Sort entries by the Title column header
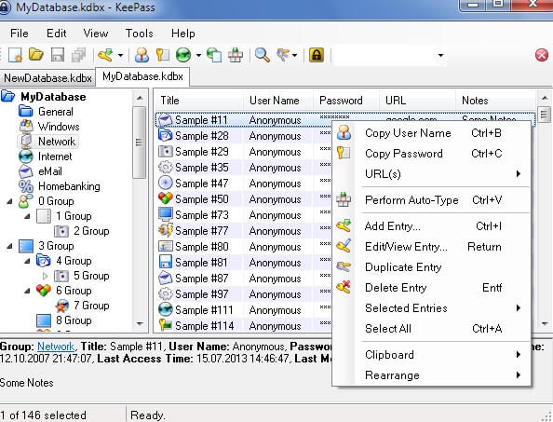Screen dimensions: 553x422 [x=199, y=101]
